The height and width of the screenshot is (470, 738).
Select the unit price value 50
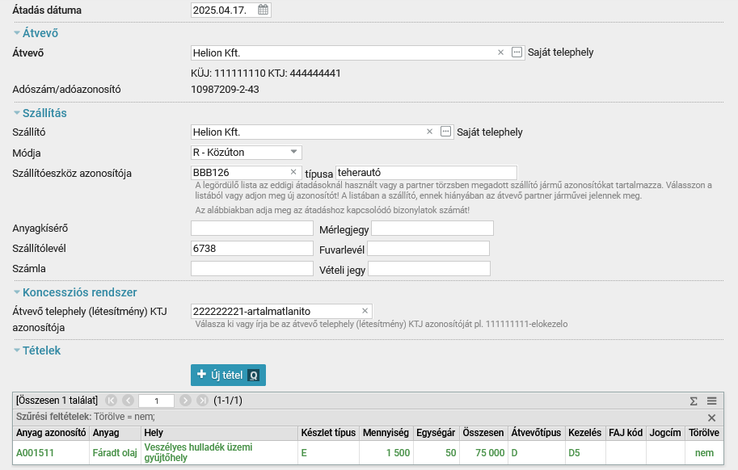451,453
